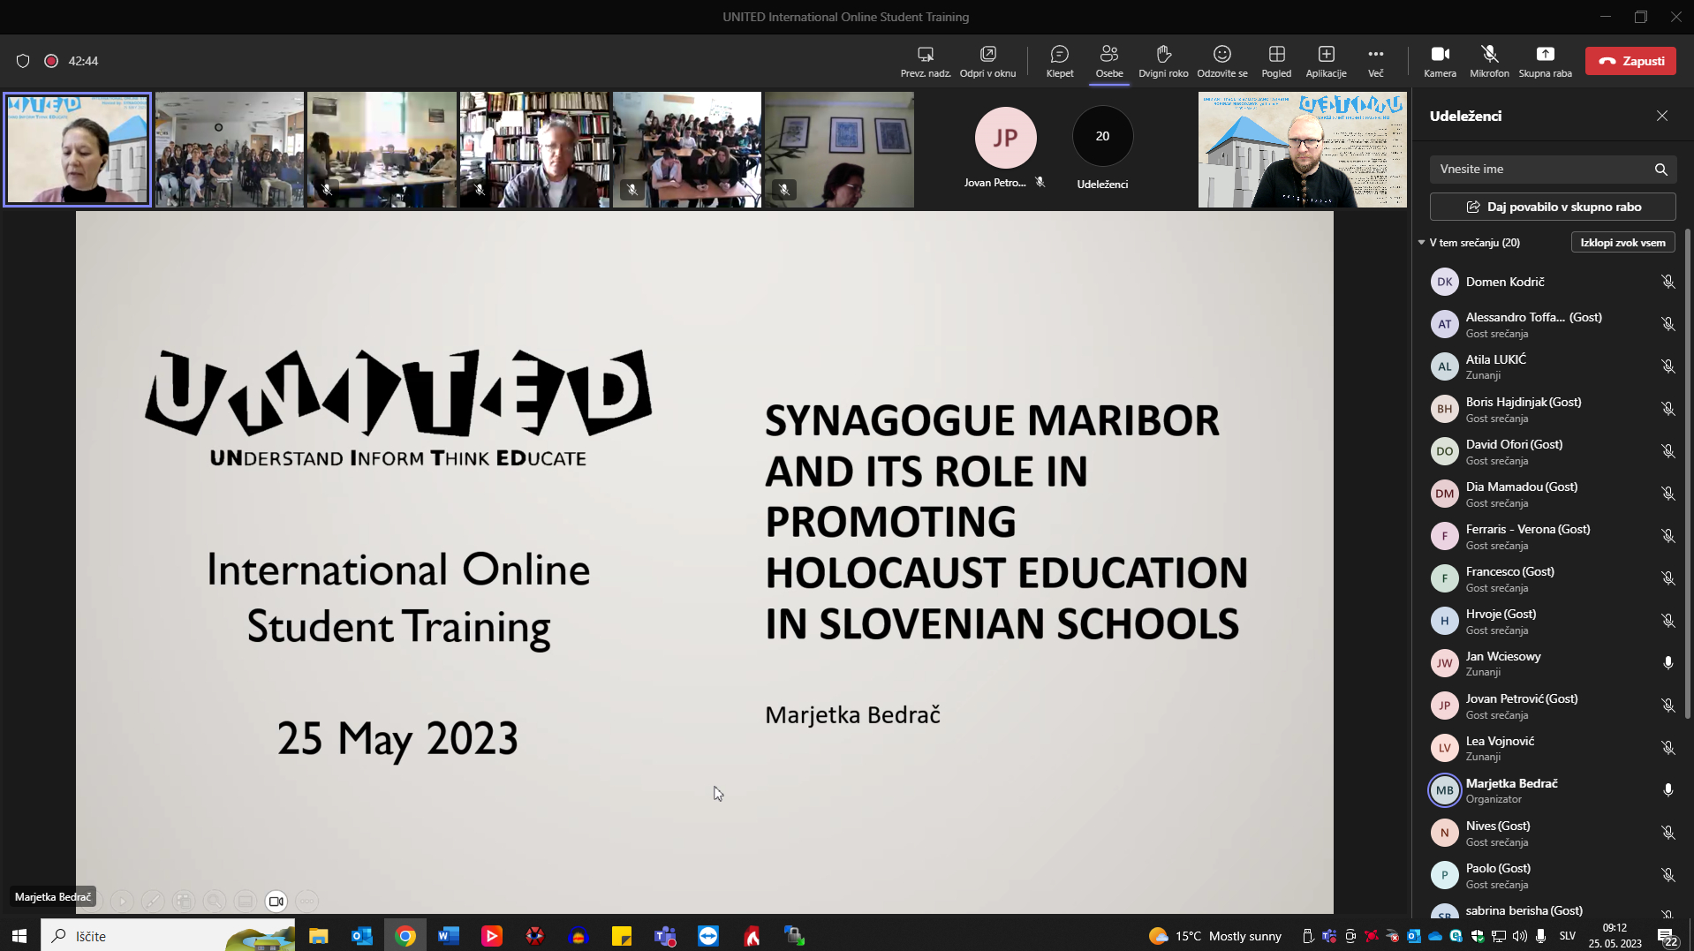Image resolution: width=1694 pixels, height=951 pixels.
Task: Click the DK avatar of Domen Kodrič
Action: (1444, 282)
